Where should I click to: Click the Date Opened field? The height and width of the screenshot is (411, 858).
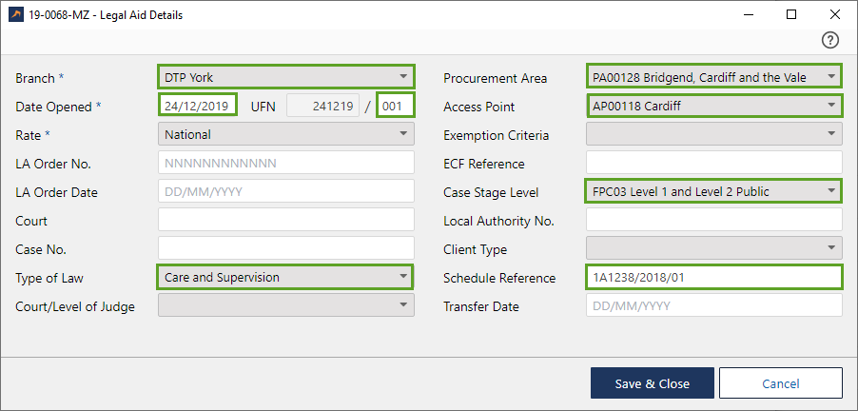[x=197, y=106]
